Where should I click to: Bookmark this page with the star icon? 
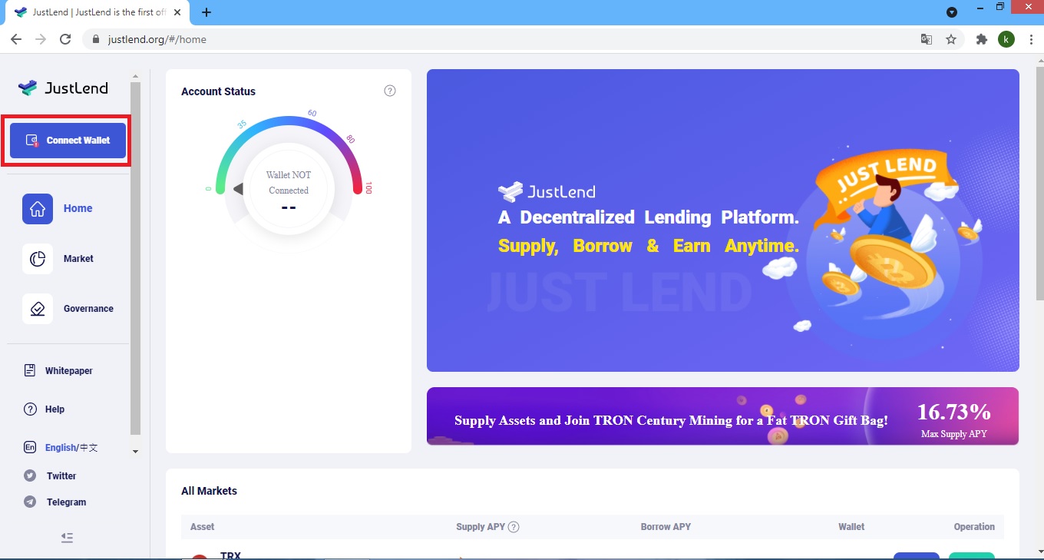pyautogui.click(x=951, y=39)
